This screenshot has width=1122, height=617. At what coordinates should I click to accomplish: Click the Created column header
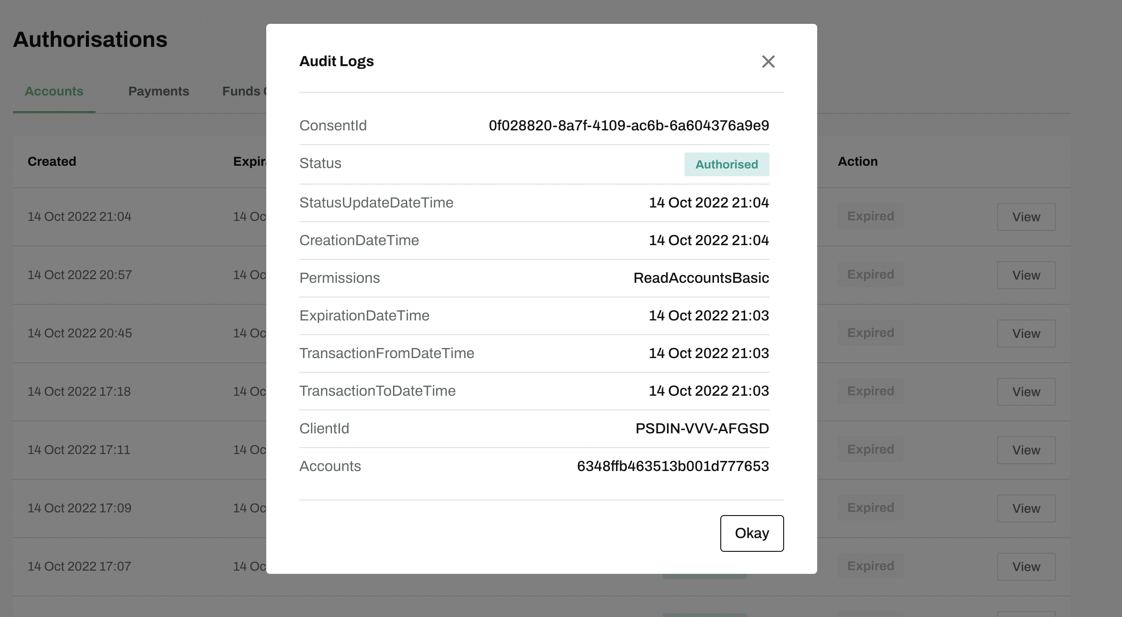pos(52,162)
